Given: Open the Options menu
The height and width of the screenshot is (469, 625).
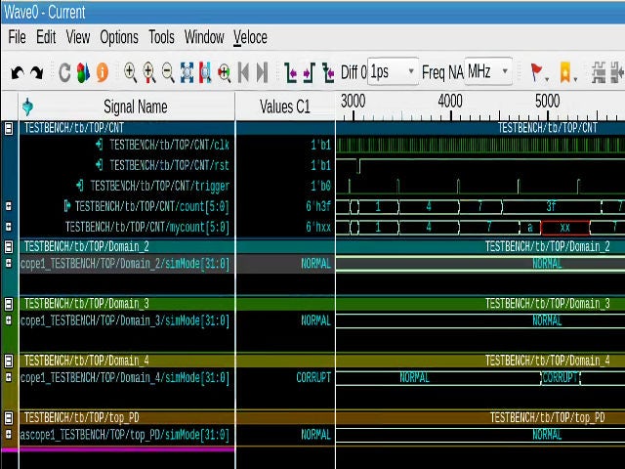Looking at the screenshot, I should click(x=119, y=37).
